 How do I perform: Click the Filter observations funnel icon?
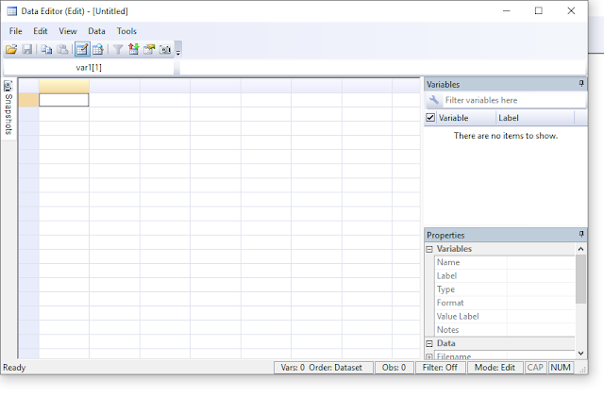click(118, 49)
